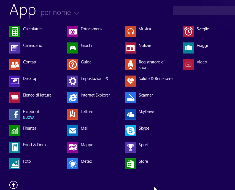Click the 'Scanner' label
Image resolution: width=235 pixels, height=190 pixels.
click(x=146, y=95)
